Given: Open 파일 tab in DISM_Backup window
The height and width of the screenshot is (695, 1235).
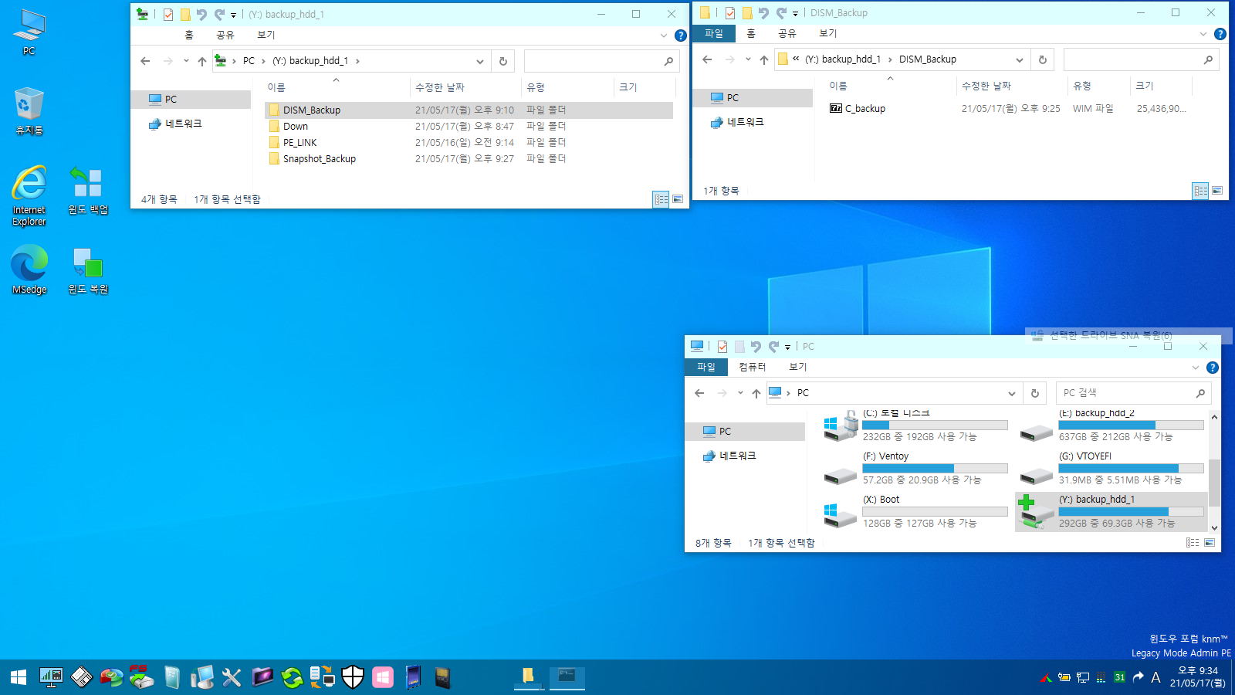Looking at the screenshot, I should point(714,33).
